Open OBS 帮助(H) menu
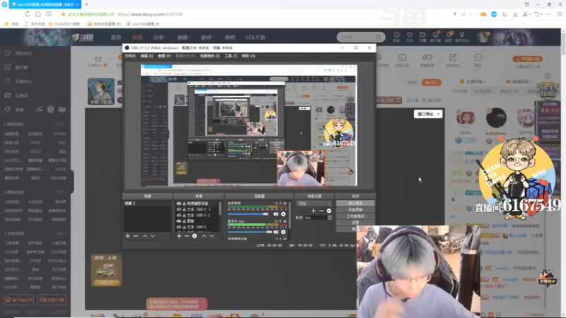Image resolution: width=566 pixels, height=318 pixels. 248,56
